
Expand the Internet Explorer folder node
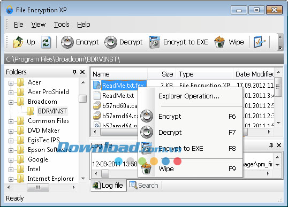pos(11,179)
